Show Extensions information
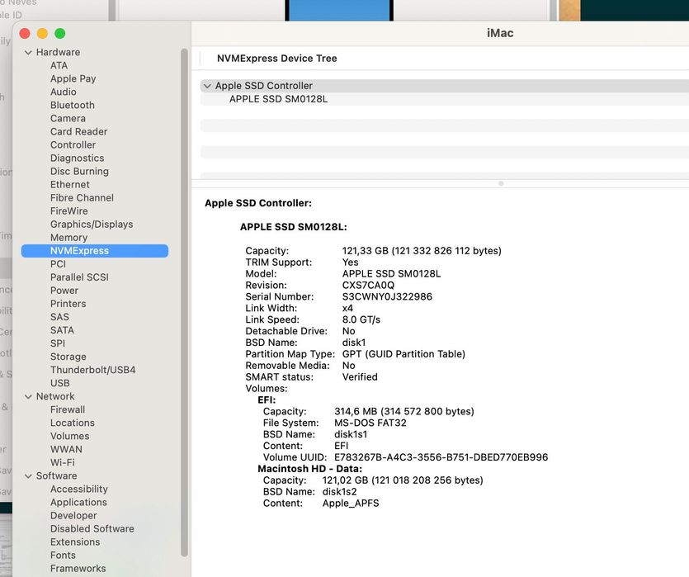The height and width of the screenshot is (577, 689). 75,542
